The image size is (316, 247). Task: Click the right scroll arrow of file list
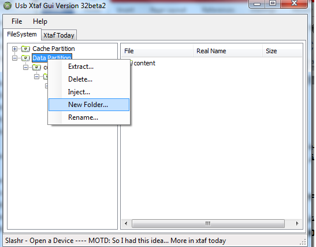coord(297,223)
